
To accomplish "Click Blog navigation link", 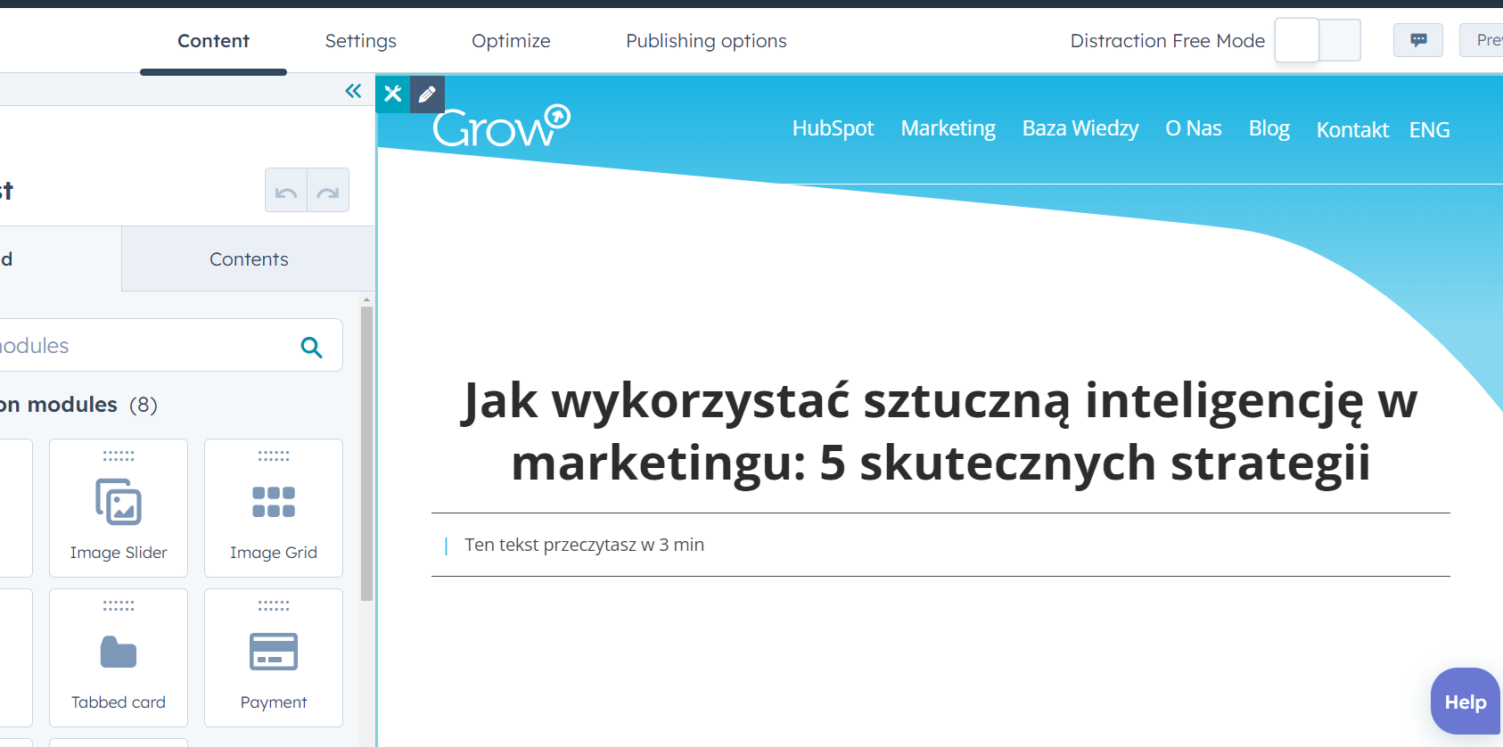I will [x=1269, y=128].
